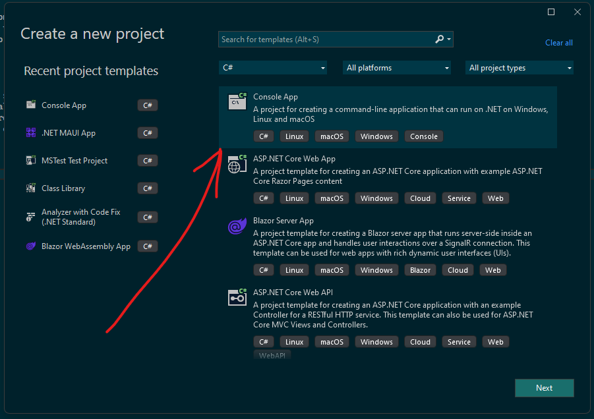Click the Cloud tag under Blazor Server App

[x=458, y=270]
